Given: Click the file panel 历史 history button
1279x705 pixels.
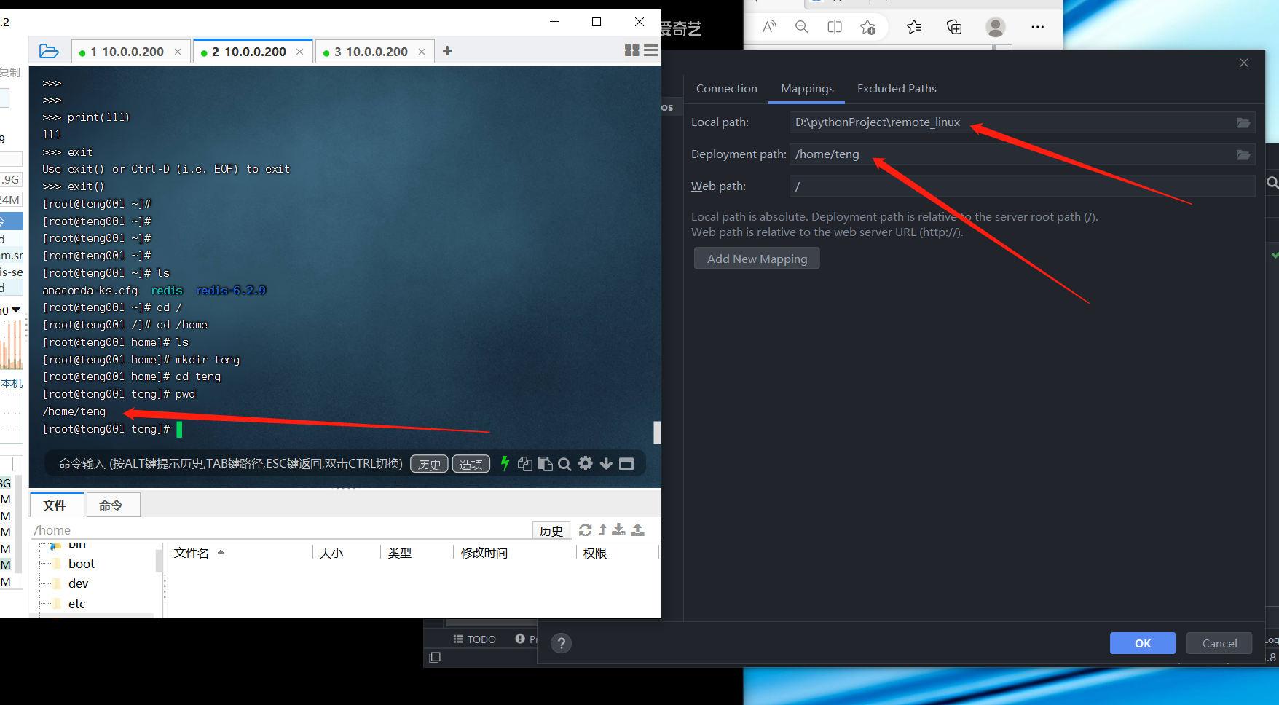Looking at the screenshot, I should pos(551,530).
